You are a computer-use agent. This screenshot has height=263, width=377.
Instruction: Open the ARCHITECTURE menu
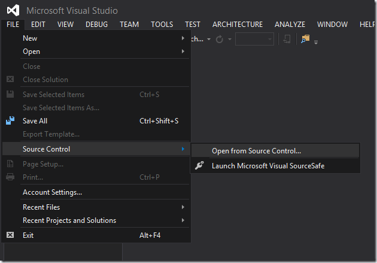pyautogui.click(x=237, y=25)
